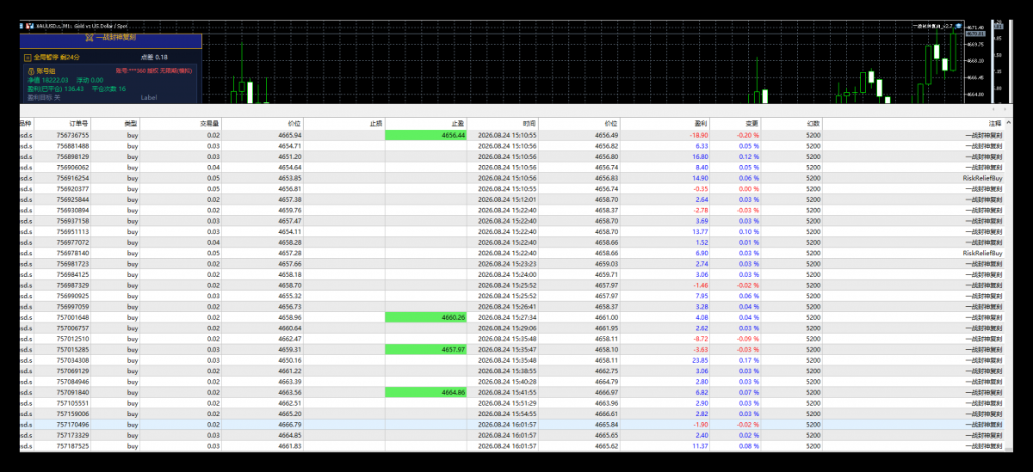Screen dimensions: 1033x472
Task: Click the -18.90 loss value
Action: tap(698, 135)
